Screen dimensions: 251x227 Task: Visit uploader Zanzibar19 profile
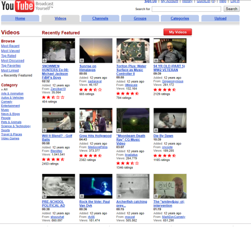tap(58, 89)
